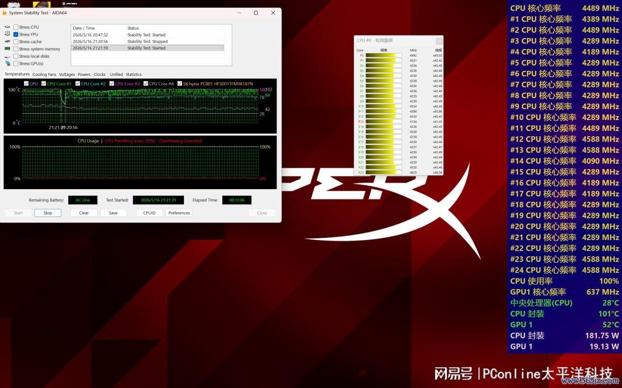Image resolution: width=622 pixels, height=388 pixels.
Task: Uncheck CPU Core #3 in graph legend
Action: pos(112,84)
